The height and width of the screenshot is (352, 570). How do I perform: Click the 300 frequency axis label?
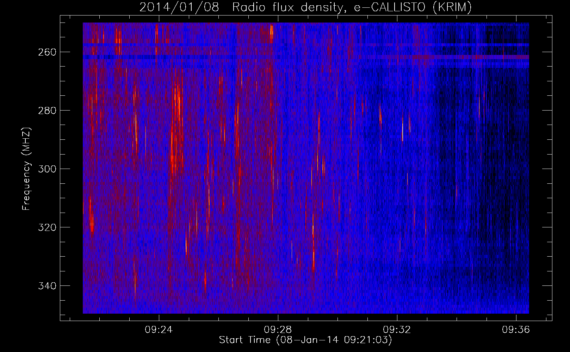pyautogui.click(x=47, y=169)
